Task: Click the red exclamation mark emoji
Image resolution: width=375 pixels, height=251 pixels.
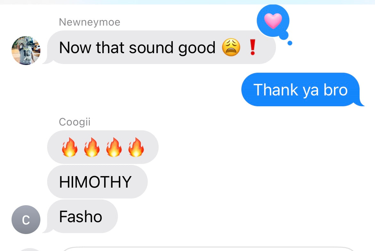Action: coord(253,47)
